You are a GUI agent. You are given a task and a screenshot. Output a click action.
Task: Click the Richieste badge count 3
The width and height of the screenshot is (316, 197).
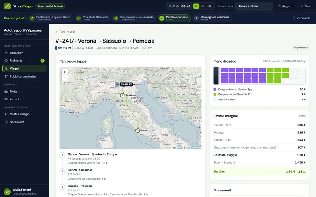coord(42,61)
